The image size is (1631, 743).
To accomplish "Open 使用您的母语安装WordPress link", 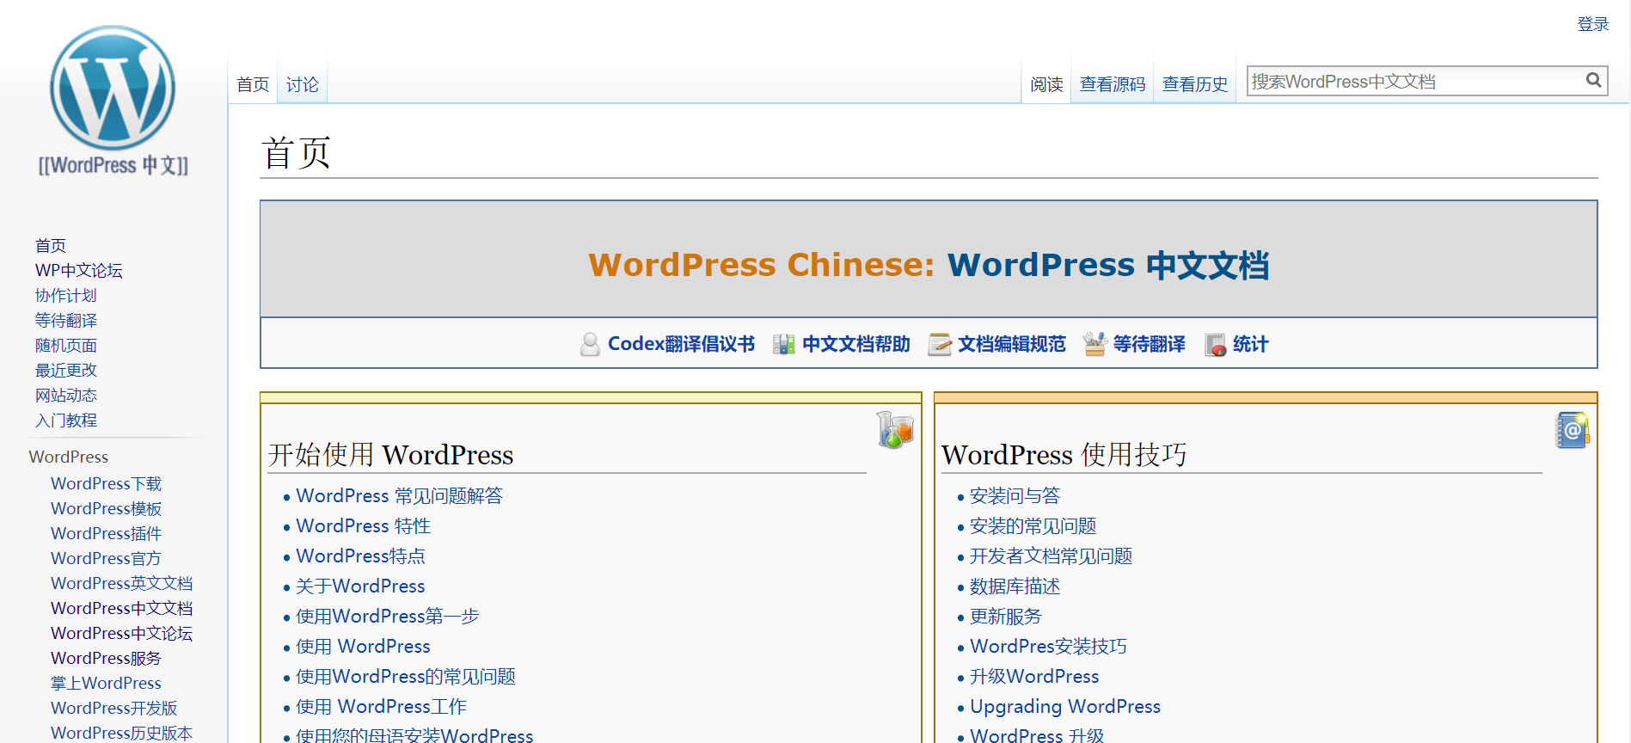I will coord(415,734).
